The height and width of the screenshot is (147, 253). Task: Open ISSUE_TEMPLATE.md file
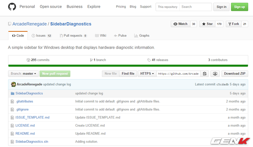point(32,118)
